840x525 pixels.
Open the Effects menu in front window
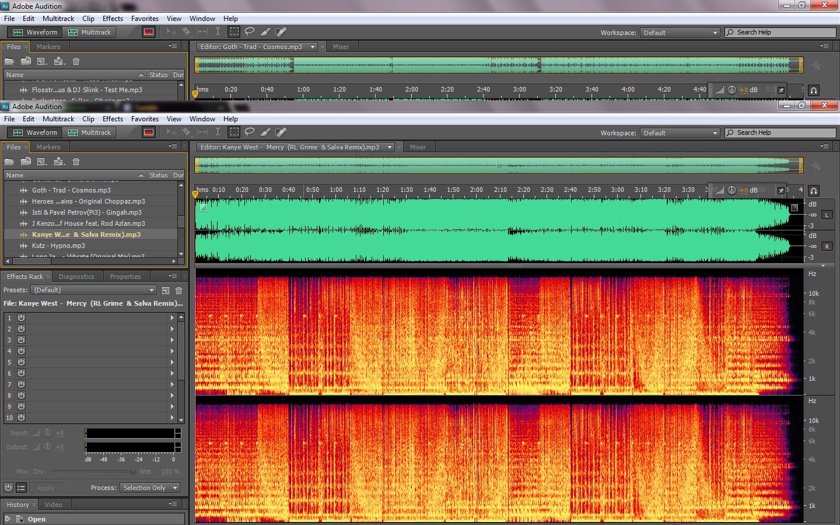113,119
